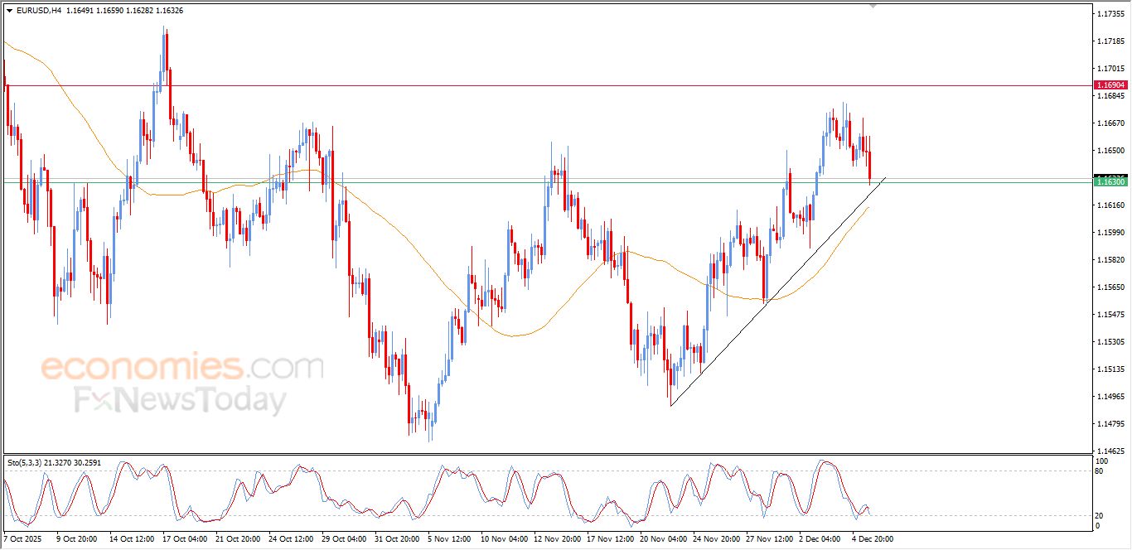The image size is (1132, 550).
Task: Click the 24 Nov 20:00 time label
Action: tap(714, 539)
